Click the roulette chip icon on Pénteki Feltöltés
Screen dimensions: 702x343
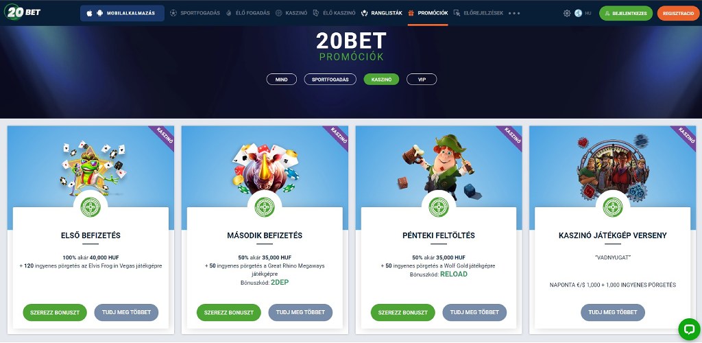click(x=439, y=207)
